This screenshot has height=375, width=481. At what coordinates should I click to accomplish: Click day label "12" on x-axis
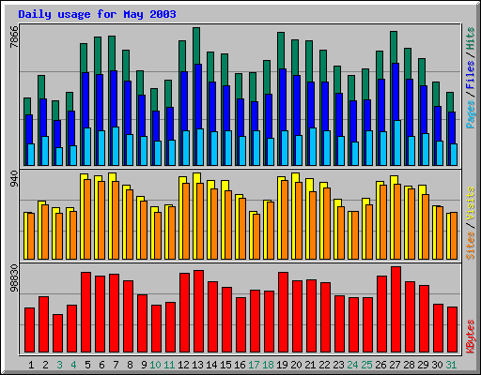(x=183, y=365)
